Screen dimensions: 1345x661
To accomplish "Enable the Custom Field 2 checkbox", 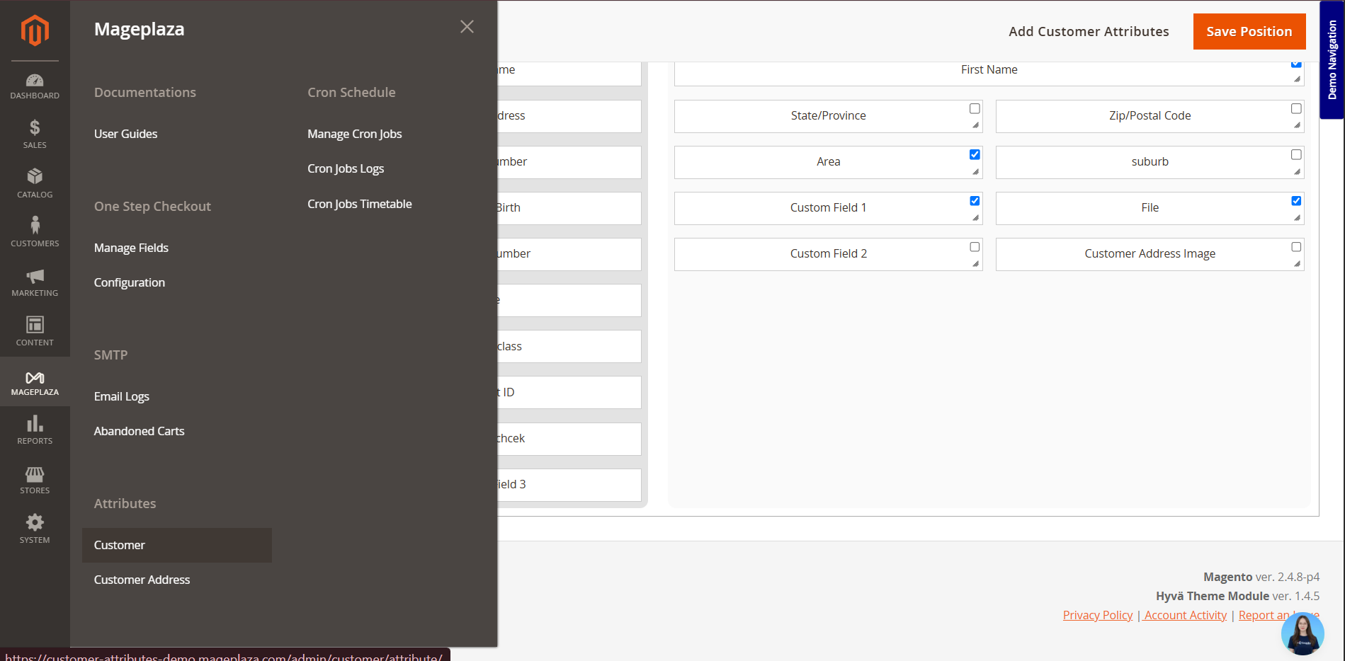I will 975,247.
